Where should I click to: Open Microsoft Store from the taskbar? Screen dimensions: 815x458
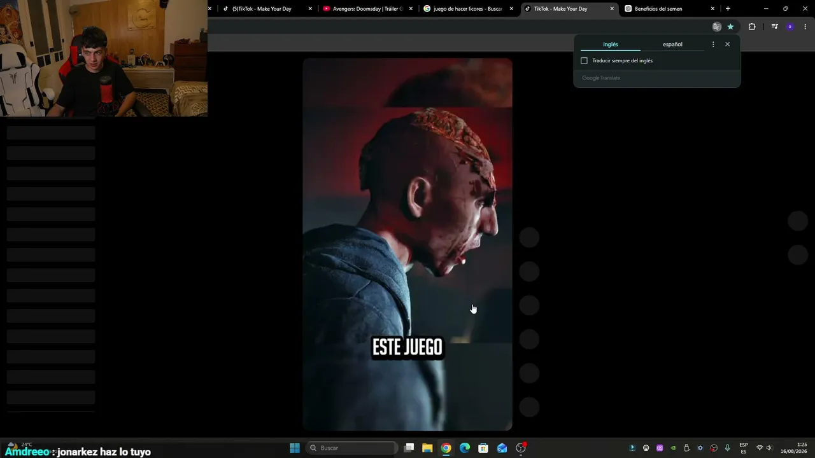[x=483, y=448]
